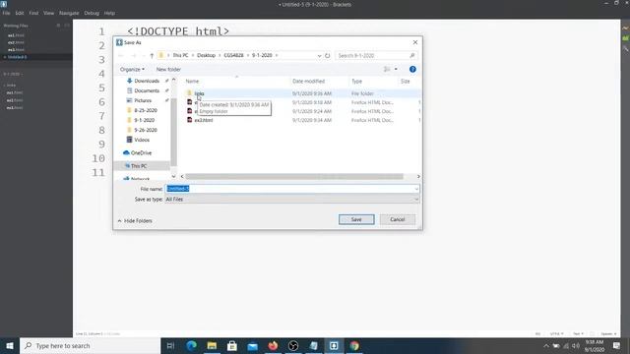The width and height of the screenshot is (630, 354).
Task: Open File Explorer from taskbar
Action: pos(212,345)
